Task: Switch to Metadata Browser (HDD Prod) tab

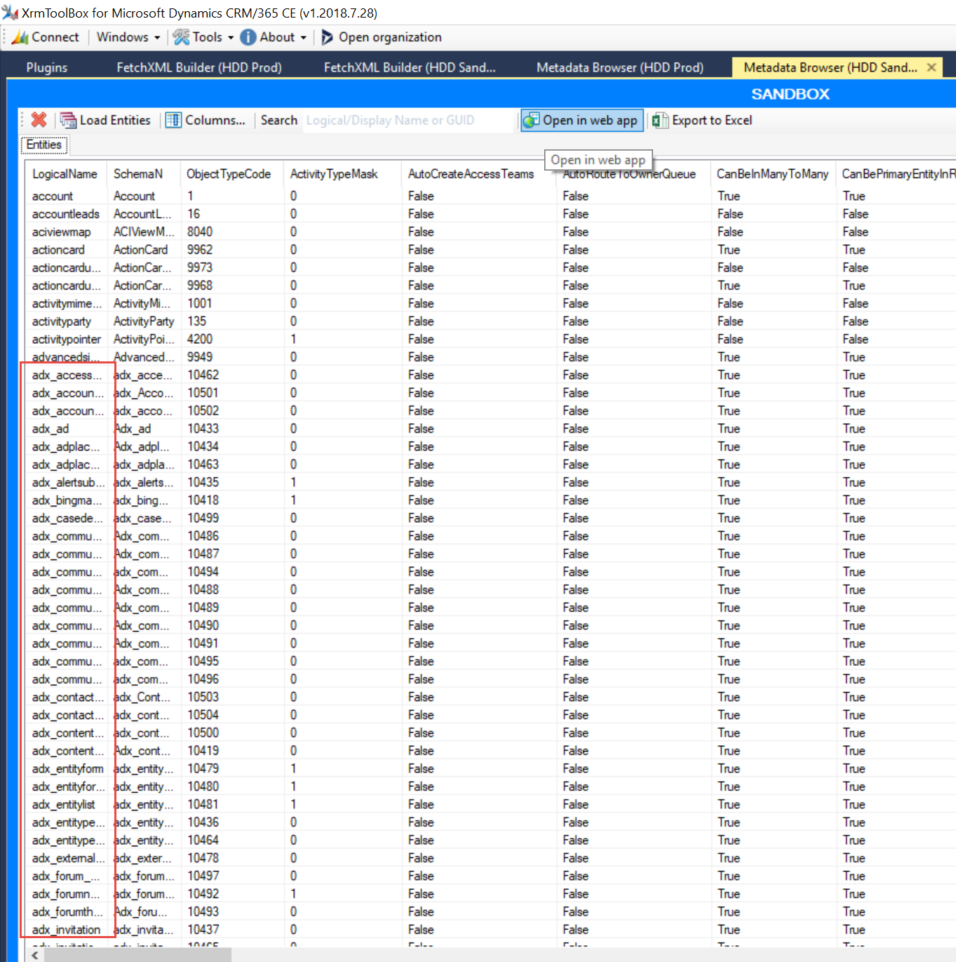Action: click(619, 67)
